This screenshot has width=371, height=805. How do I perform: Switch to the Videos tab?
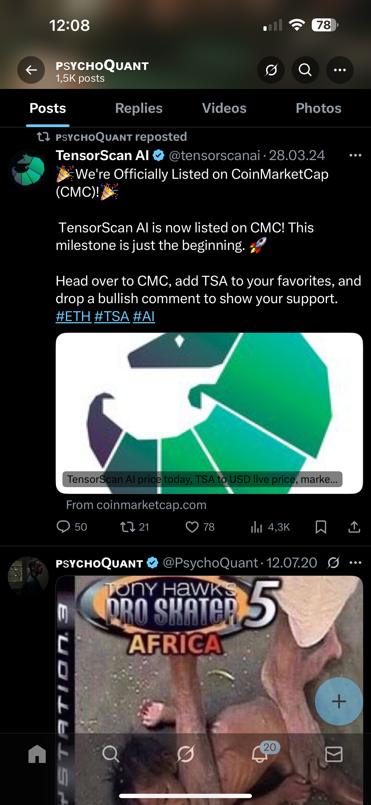[224, 109]
